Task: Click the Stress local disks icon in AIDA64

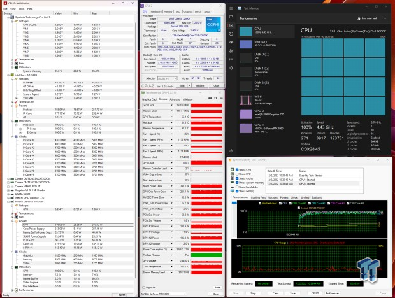Action: point(233,187)
